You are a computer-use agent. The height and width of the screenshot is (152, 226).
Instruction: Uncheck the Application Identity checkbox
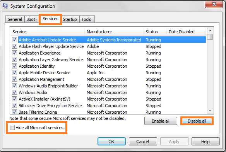tap(14, 66)
